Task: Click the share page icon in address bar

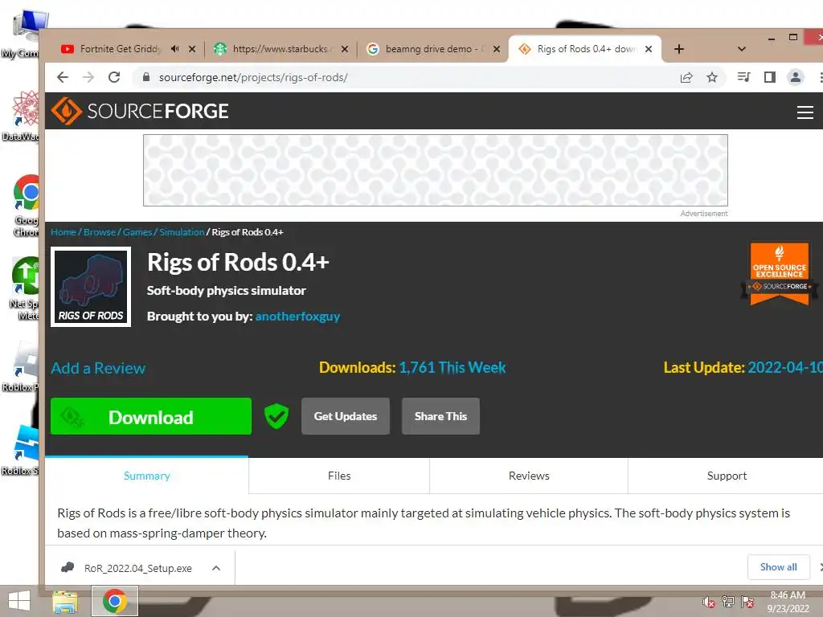Action: tap(686, 78)
